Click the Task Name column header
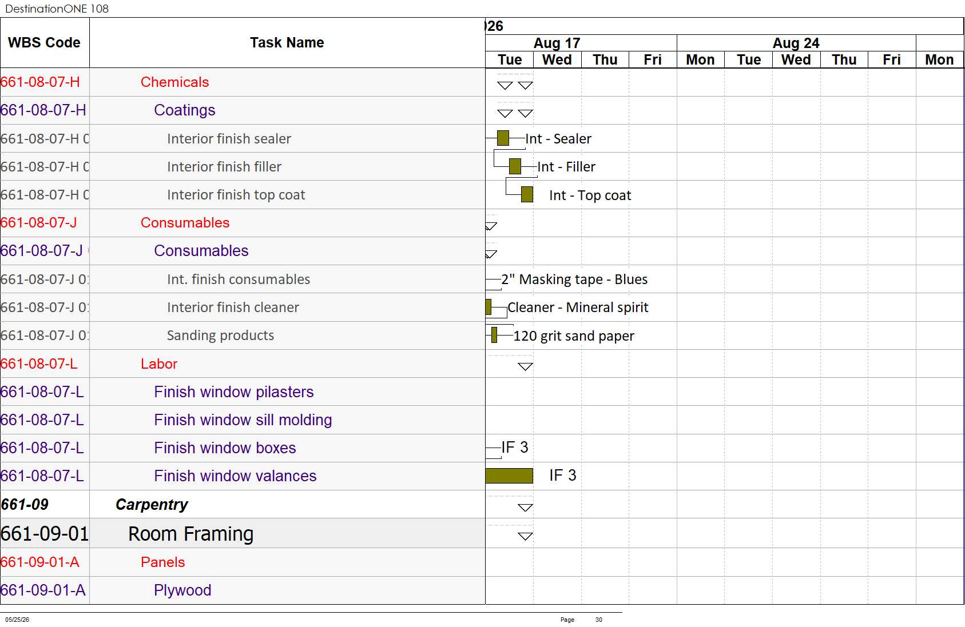 [x=287, y=43]
